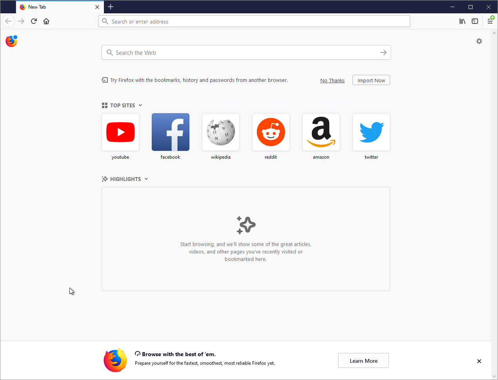Viewport: 498px width, 380px height.
Task: Go to the home page
Action: coord(46,21)
